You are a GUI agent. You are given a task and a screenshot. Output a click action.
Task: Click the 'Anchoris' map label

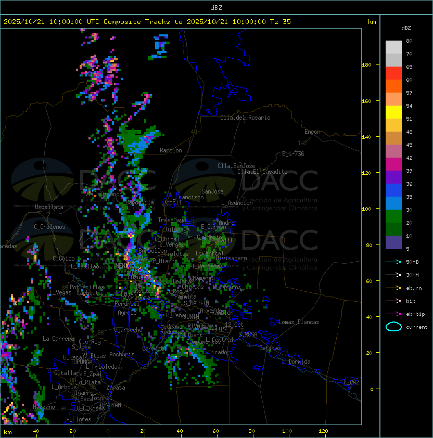click(x=122, y=354)
